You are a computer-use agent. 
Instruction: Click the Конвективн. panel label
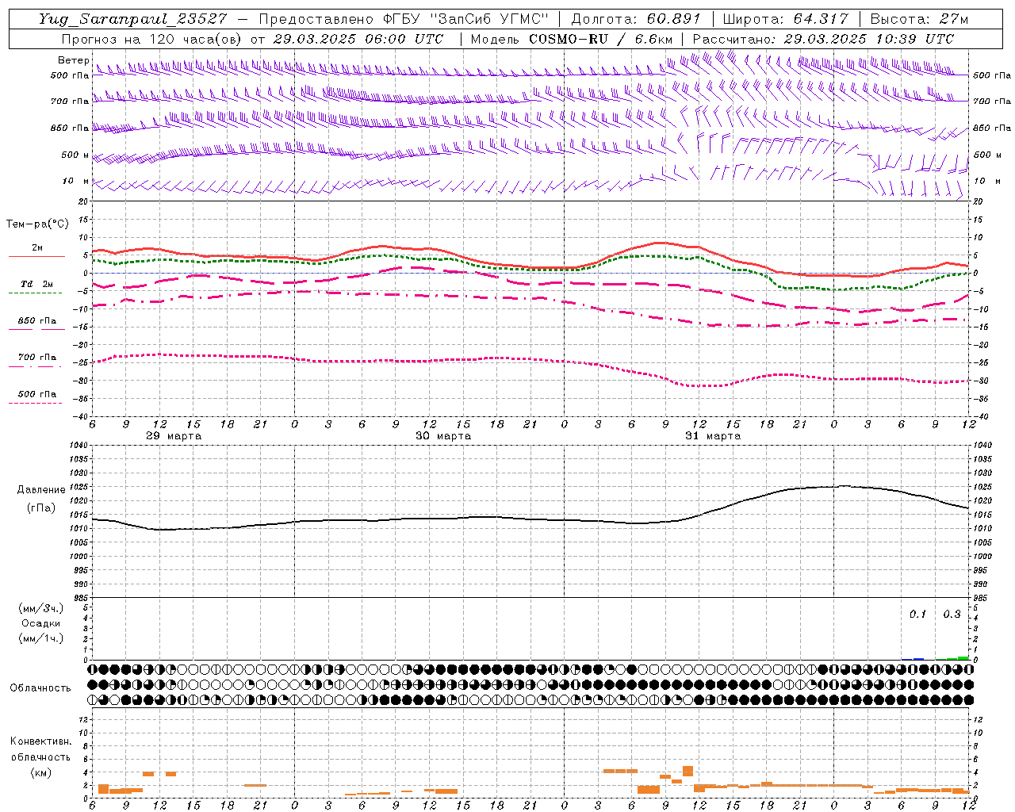pyautogui.click(x=40, y=741)
